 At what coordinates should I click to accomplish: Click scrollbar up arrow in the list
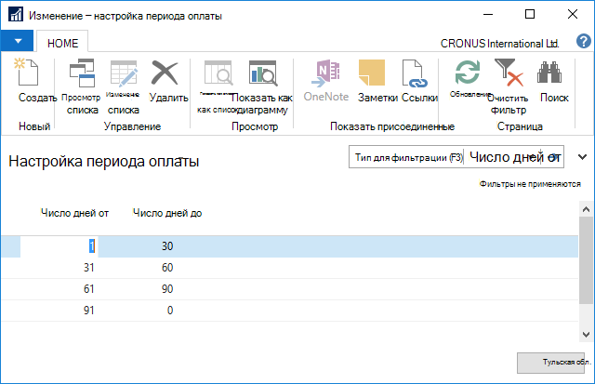(x=586, y=209)
